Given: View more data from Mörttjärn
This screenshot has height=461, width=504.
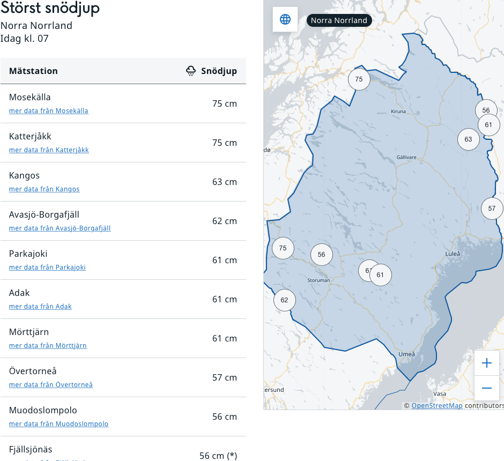Looking at the screenshot, I should click(48, 346).
